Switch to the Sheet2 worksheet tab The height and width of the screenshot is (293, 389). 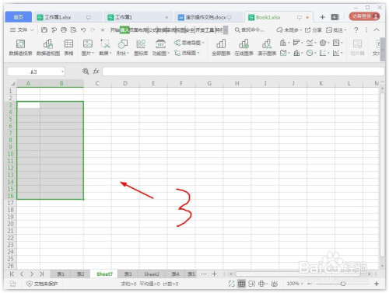[152, 274]
